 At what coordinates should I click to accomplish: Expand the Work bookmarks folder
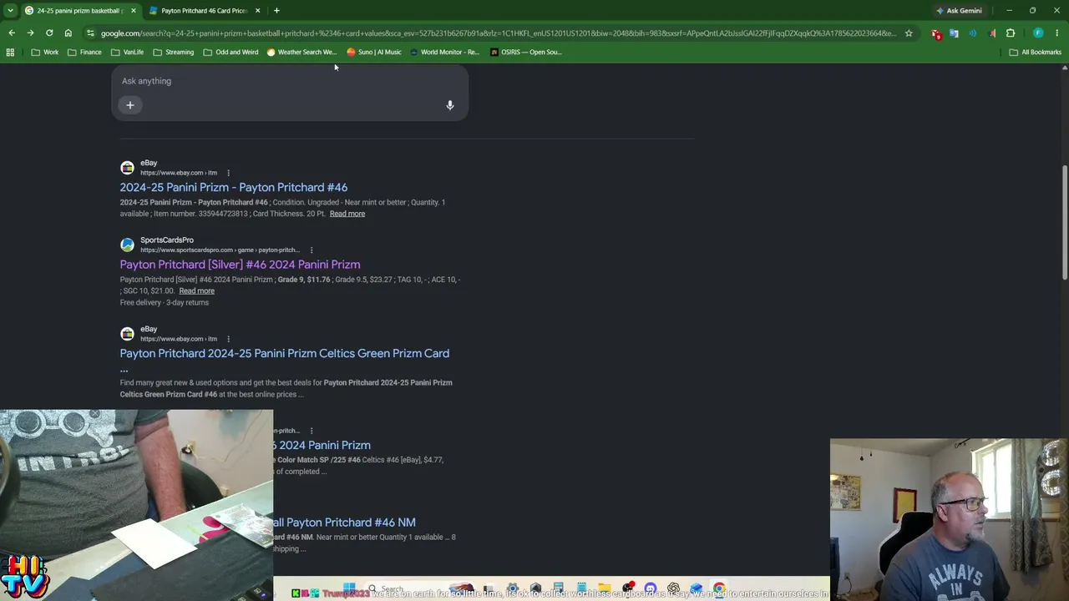45,52
